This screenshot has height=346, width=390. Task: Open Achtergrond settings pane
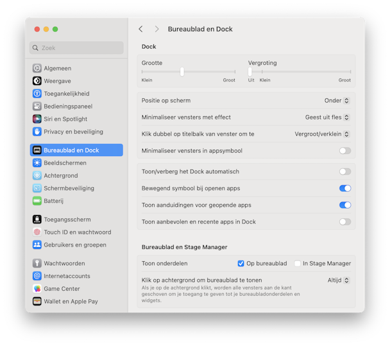coord(76,175)
